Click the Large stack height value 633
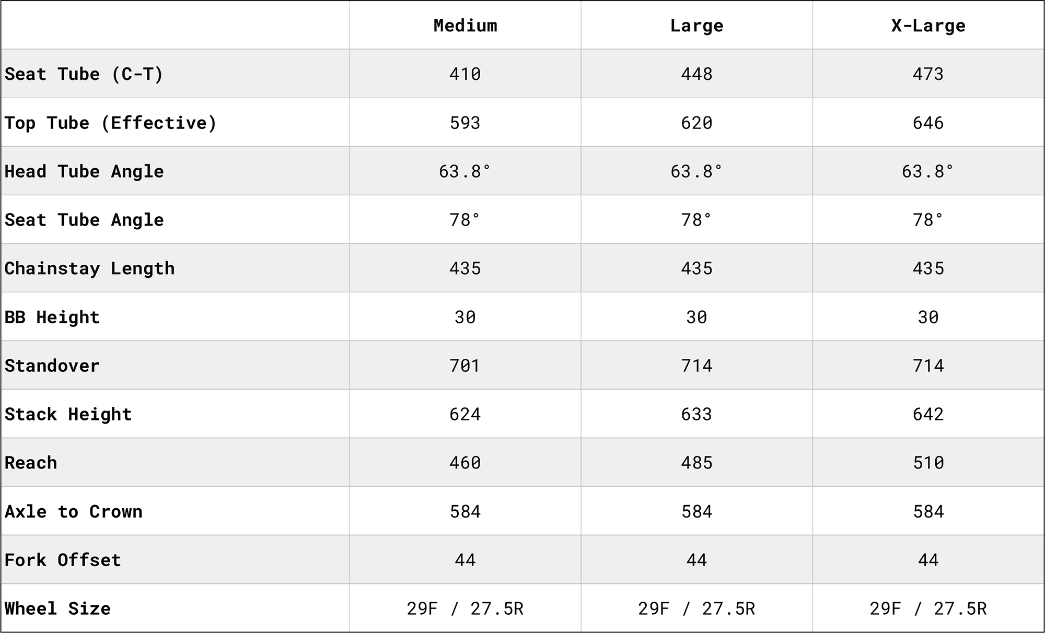Image resolution: width=1045 pixels, height=633 pixels. pos(696,414)
